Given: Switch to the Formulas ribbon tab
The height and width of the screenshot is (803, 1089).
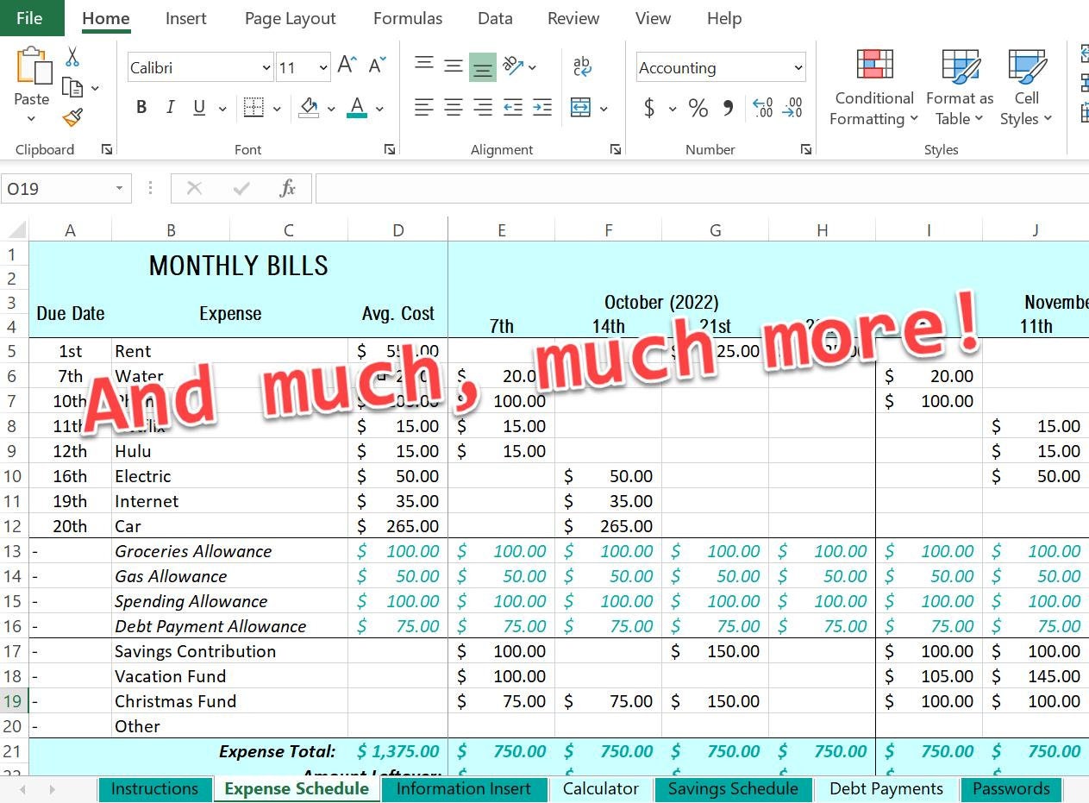Looking at the screenshot, I should [408, 18].
